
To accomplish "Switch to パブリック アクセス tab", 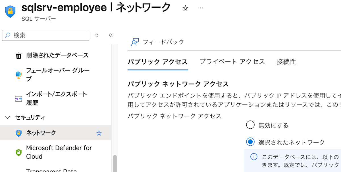I will [158, 62].
